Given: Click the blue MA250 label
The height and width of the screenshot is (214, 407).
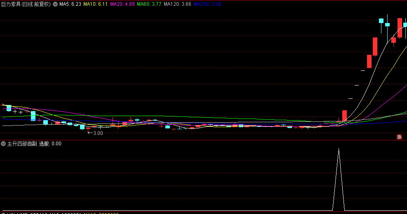Looking at the screenshot, I should pyautogui.click(x=207, y=4).
